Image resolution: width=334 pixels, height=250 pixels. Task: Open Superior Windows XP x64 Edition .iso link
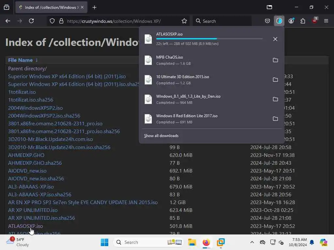[67, 76]
